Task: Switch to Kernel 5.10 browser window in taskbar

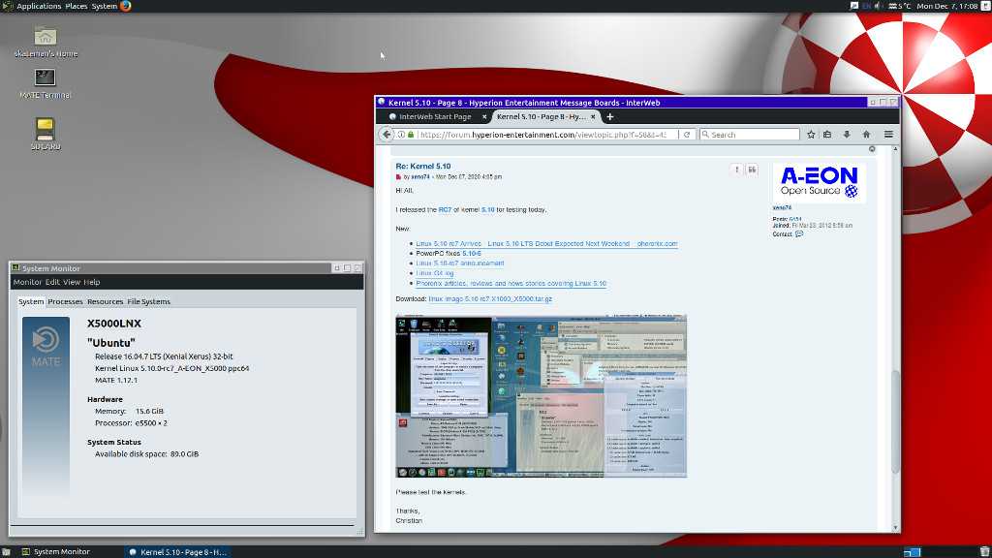Action: pyautogui.click(x=177, y=552)
